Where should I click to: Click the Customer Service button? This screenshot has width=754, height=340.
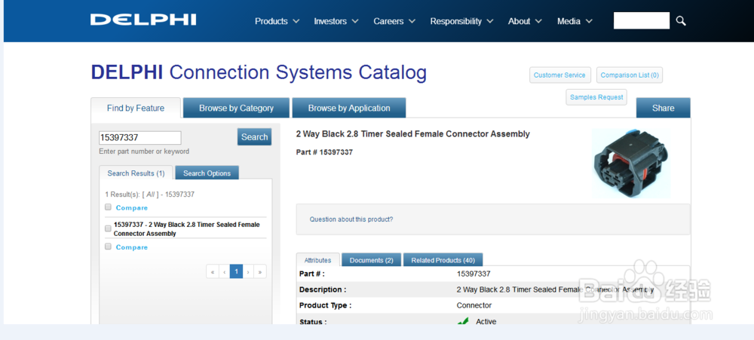click(x=559, y=75)
